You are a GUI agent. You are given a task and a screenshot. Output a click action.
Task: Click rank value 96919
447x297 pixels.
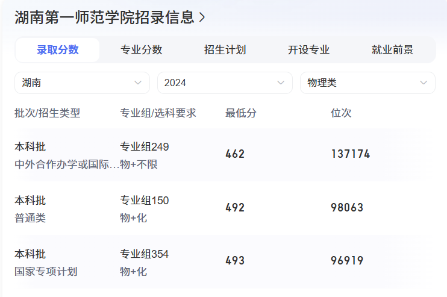pyautogui.click(x=347, y=260)
